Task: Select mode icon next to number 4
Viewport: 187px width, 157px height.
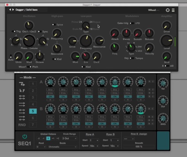Action: 22,104
